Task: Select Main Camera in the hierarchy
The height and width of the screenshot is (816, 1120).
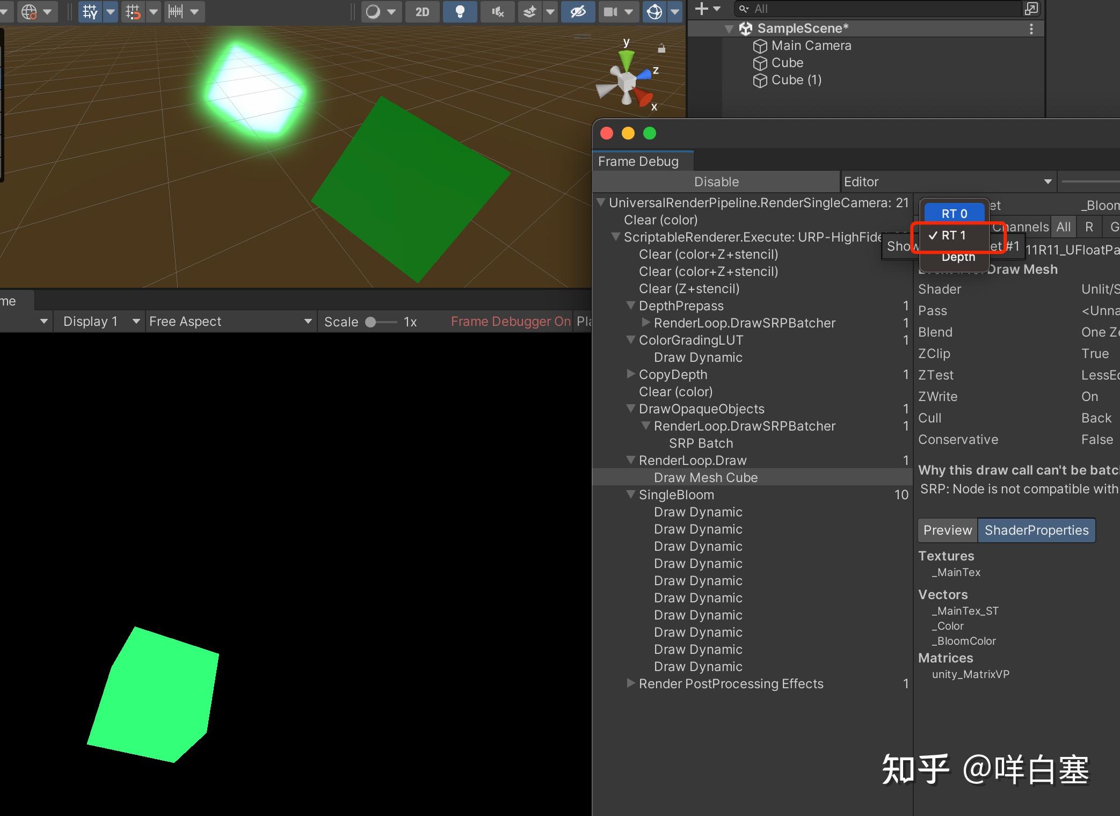Action: pos(811,46)
